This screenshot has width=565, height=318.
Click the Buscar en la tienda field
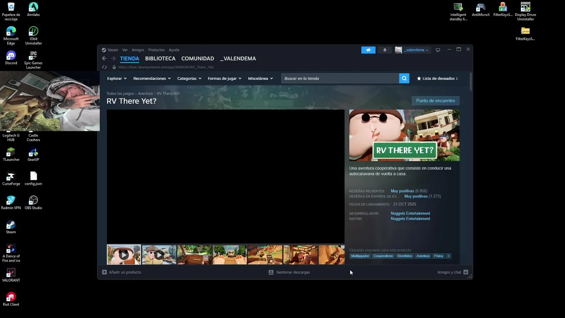pyautogui.click(x=340, y=78)
